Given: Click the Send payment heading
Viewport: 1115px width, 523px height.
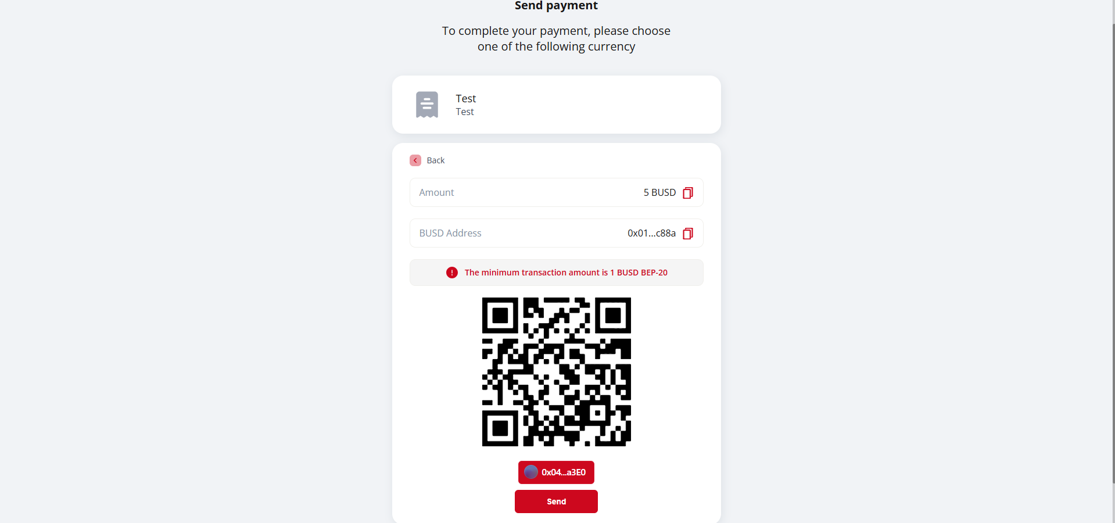Looking at the screenshot, I should pos(556,6).
